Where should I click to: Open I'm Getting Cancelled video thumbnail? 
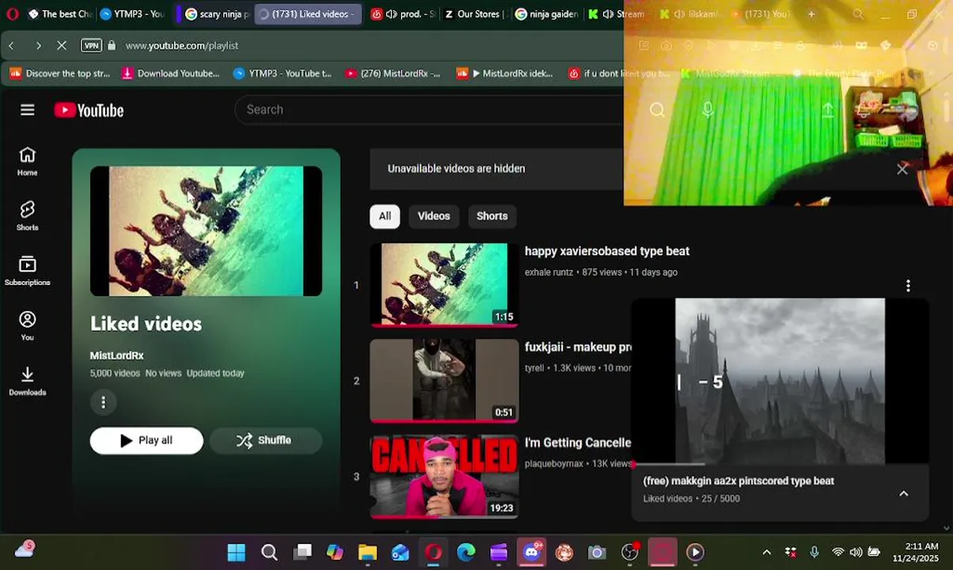point(444,477)
